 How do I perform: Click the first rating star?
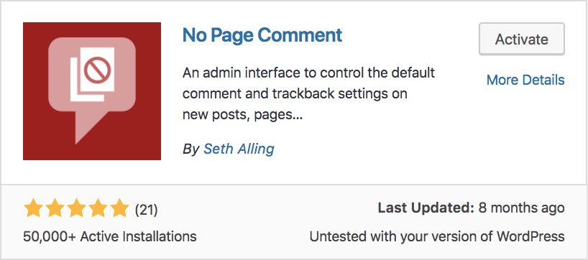tap(32, 208)
